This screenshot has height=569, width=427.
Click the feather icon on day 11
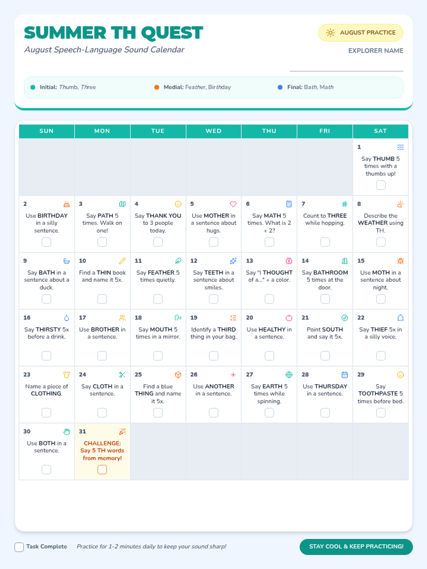(178, 261)
